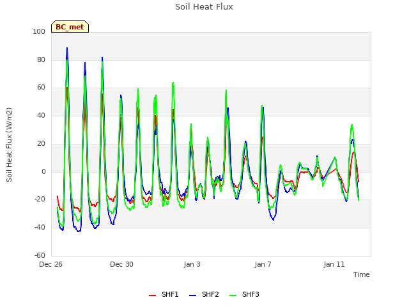Click the 40 y-axis tick label

[x=41, y=115]
